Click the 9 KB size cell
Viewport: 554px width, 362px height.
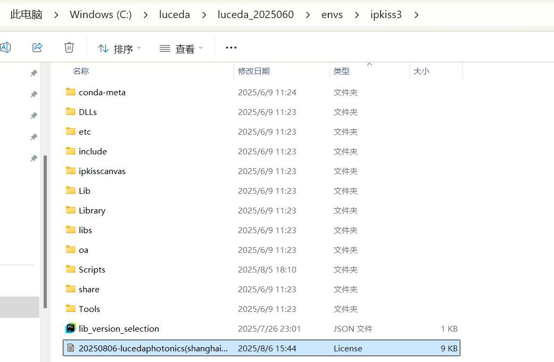pos(449,349)
